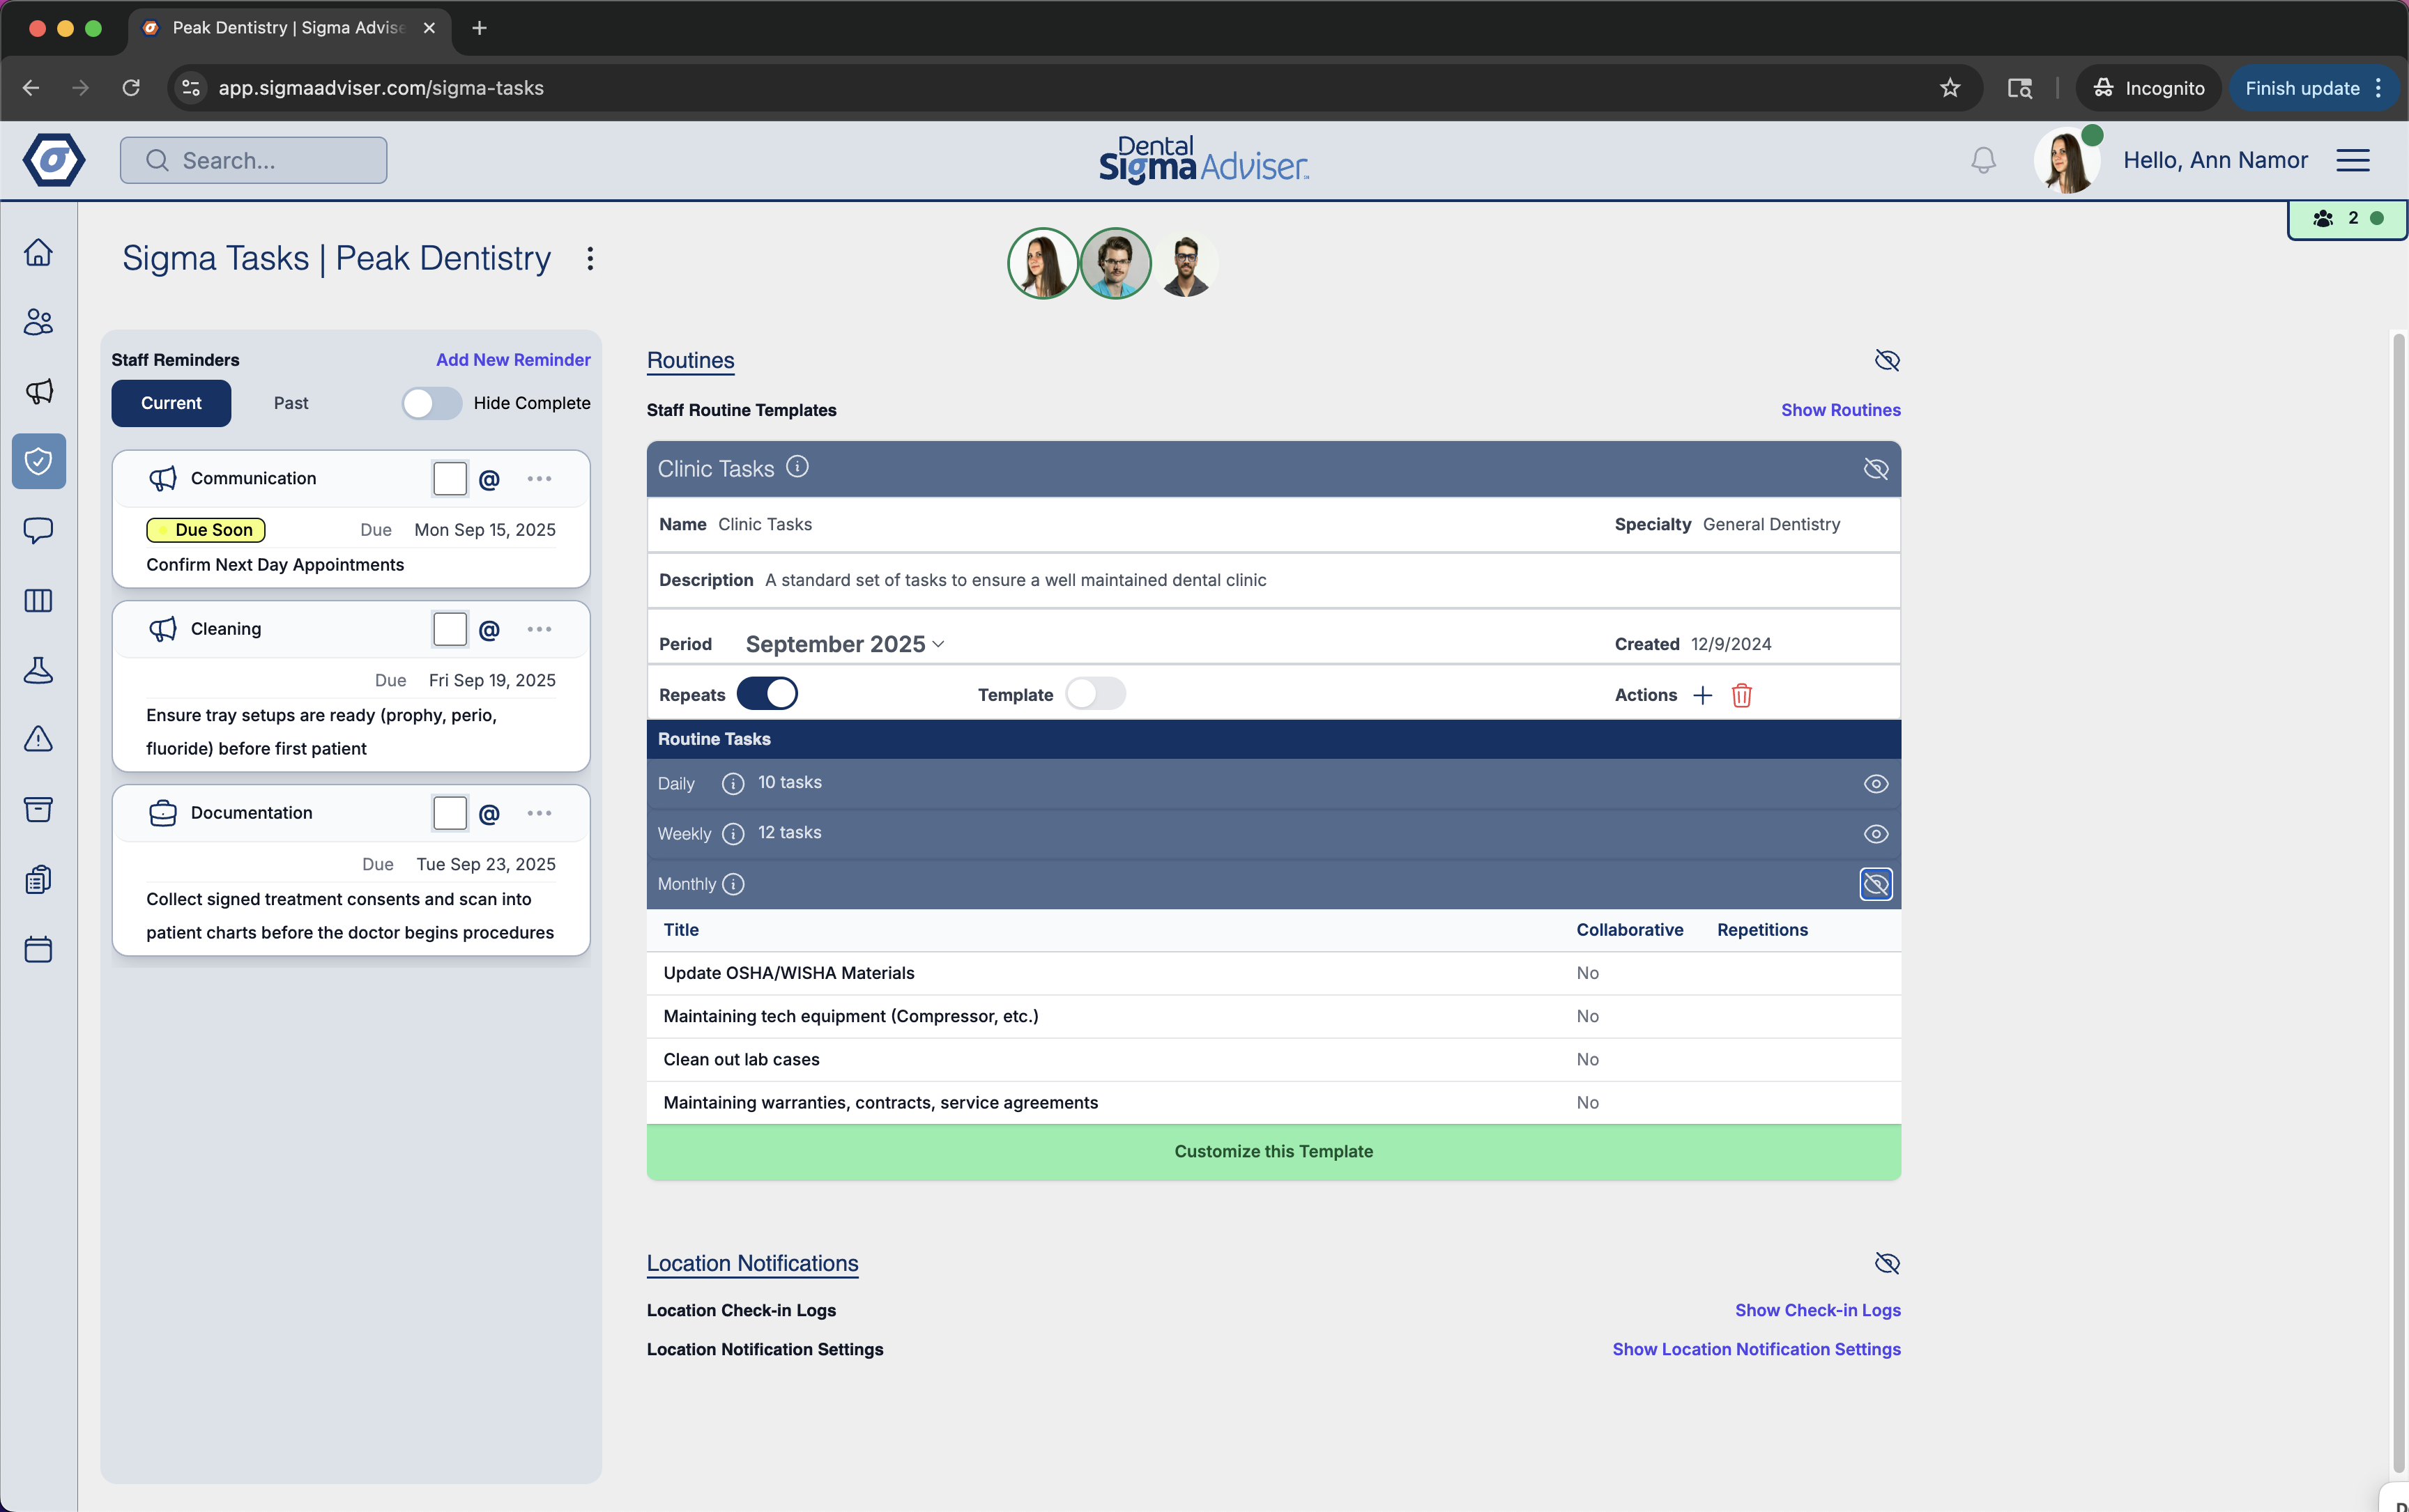
Task: Click the Search input field
Action: coord(253,160)
